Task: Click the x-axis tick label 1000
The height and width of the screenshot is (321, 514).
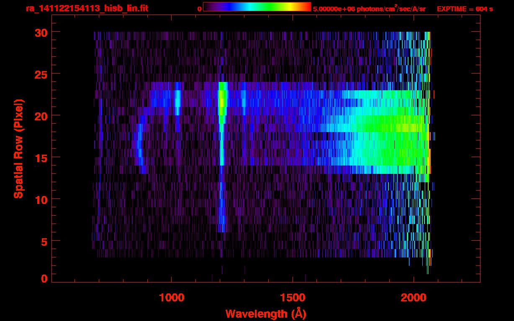Action: (172, 298)
